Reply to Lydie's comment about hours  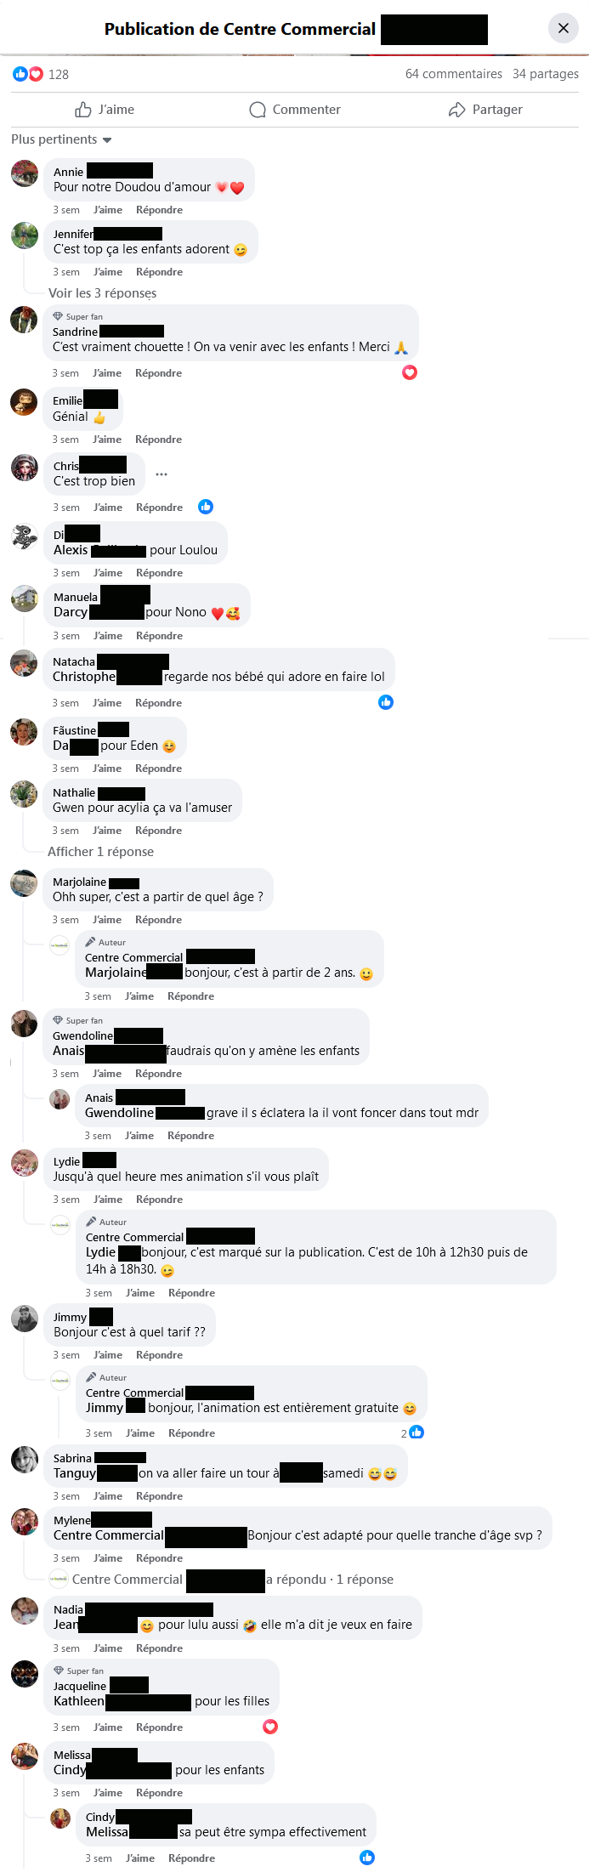(x=159, y=1200)
